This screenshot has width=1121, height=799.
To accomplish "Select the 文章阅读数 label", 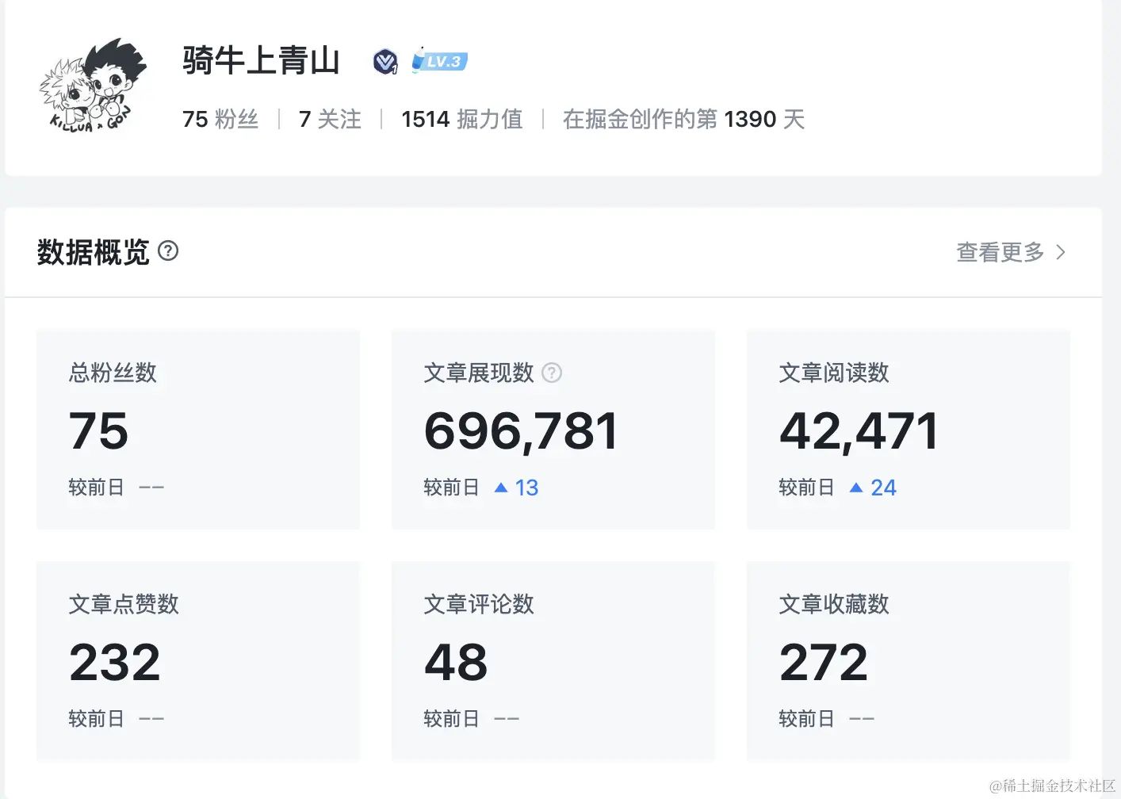I will pyautogui.click(x=834, y=373).
